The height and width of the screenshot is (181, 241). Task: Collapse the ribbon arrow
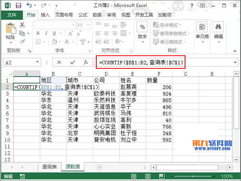[235, 51]
